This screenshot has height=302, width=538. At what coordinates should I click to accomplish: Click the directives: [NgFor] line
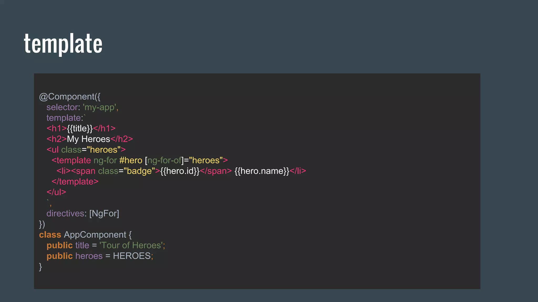tap(83, 214)
